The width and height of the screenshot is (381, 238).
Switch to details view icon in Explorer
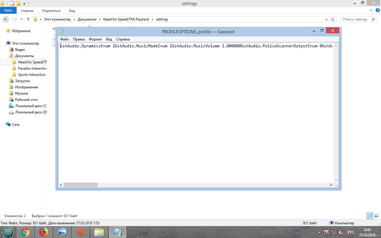click(x=370, y=216)
